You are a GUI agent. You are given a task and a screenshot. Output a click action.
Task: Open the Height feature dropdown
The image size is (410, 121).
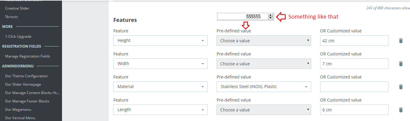click(160, 41)
